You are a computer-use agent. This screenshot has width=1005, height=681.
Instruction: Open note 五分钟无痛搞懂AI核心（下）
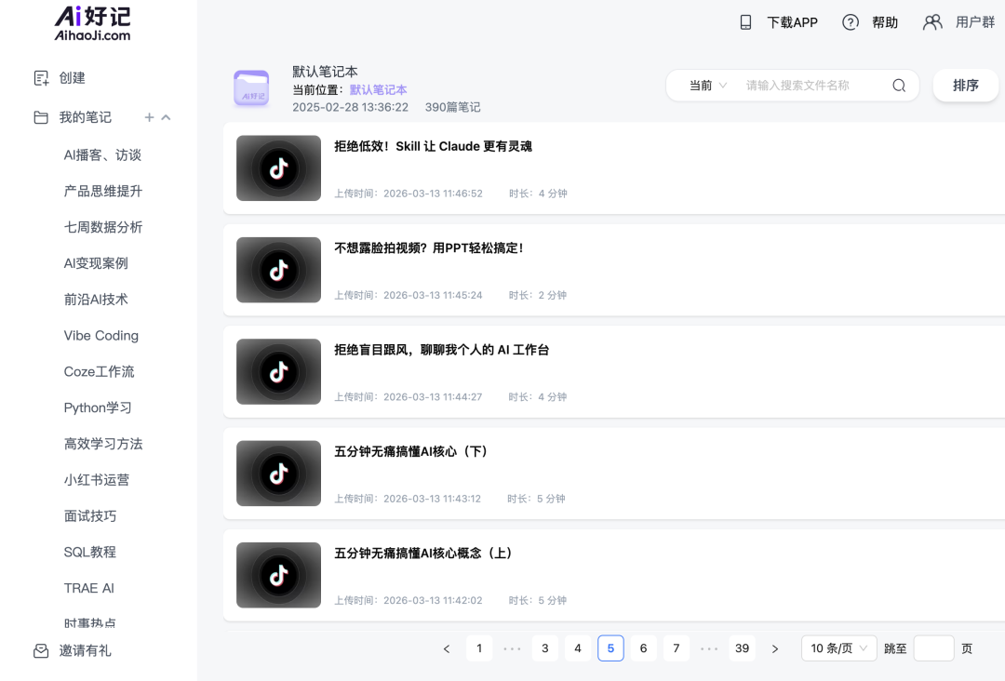point(411,452)
